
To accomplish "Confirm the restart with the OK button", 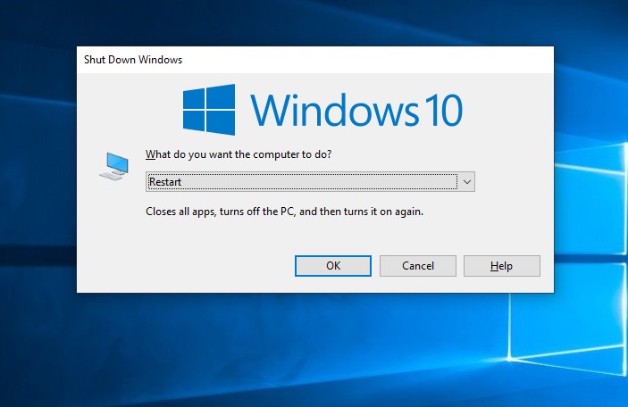I will tap(332, 266).
